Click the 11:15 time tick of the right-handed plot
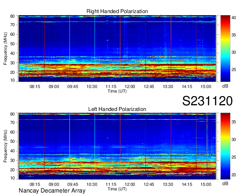 tap(111, 87)
